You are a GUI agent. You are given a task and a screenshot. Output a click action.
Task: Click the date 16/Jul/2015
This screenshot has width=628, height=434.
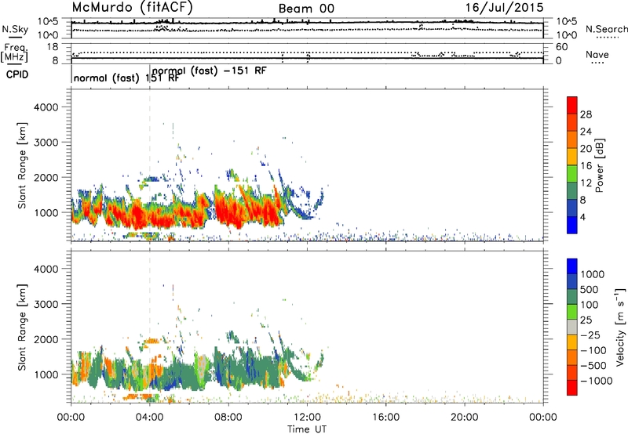coord(504,8)
